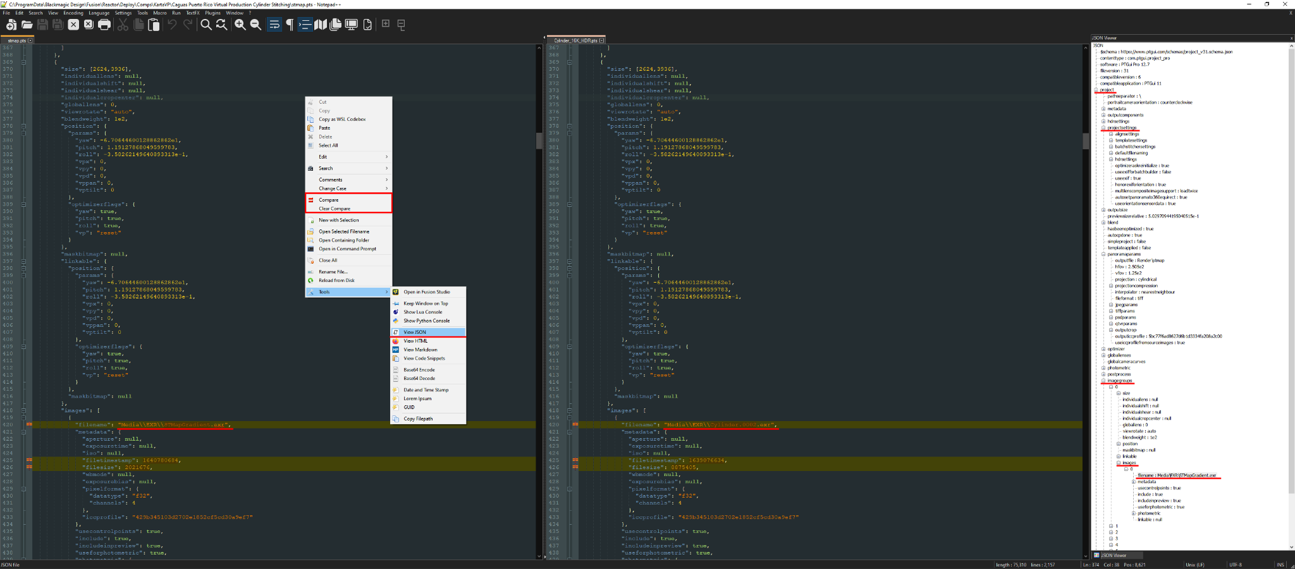
Task: Click the Zoom In toolbar icon
Action: coord(240,25)
